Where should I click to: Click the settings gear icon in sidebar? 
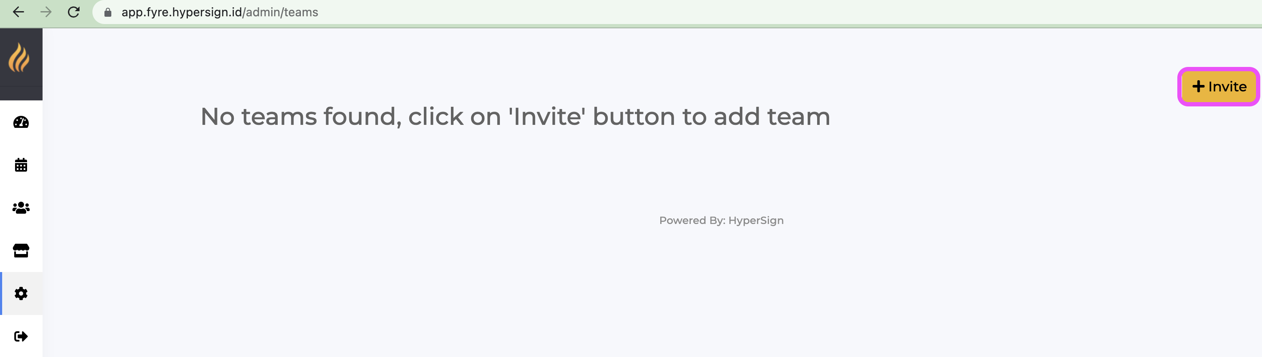point(21,293)
